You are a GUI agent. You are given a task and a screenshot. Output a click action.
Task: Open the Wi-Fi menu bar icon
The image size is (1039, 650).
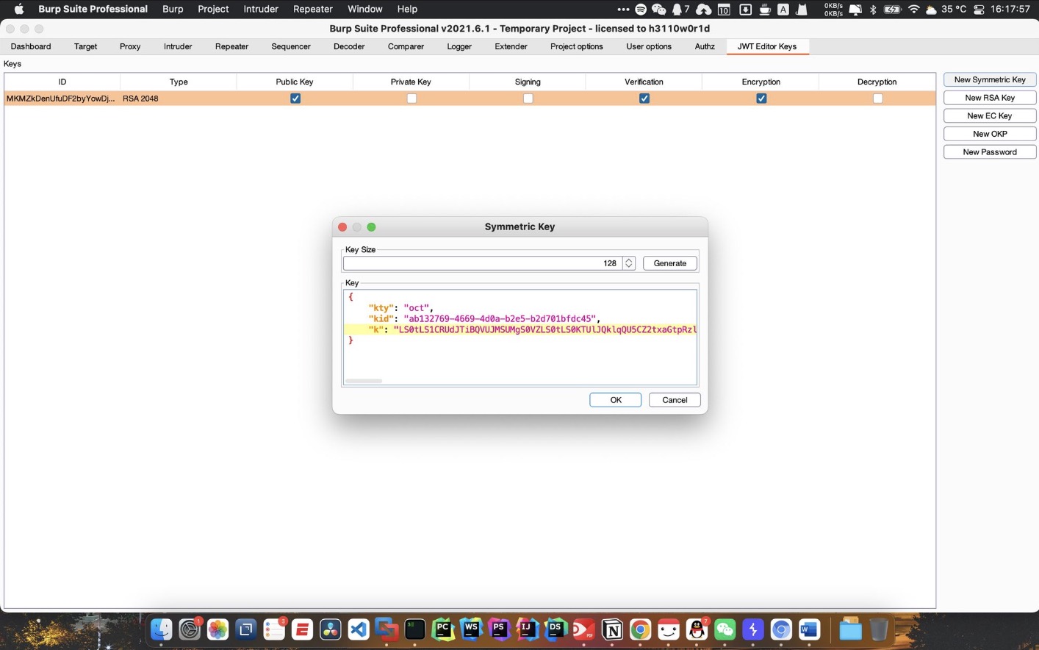[x=914, y=10]
